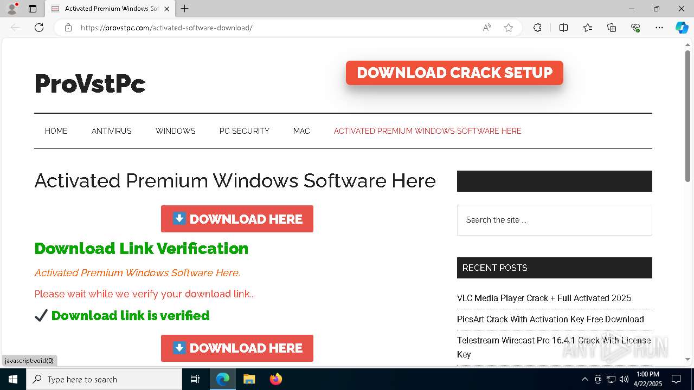Open Edge Settings and more menu
694x390 pixels.
659,28
